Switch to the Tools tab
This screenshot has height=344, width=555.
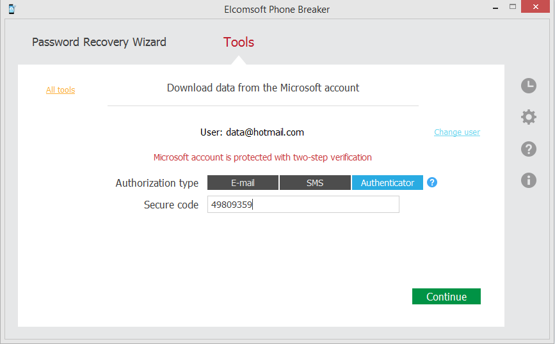click(x=239, y=42)
